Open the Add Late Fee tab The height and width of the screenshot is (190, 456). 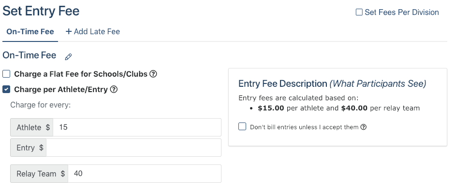93,31
